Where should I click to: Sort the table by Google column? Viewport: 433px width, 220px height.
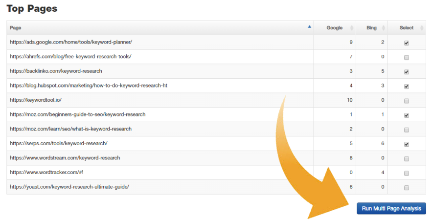coord(335,27)
